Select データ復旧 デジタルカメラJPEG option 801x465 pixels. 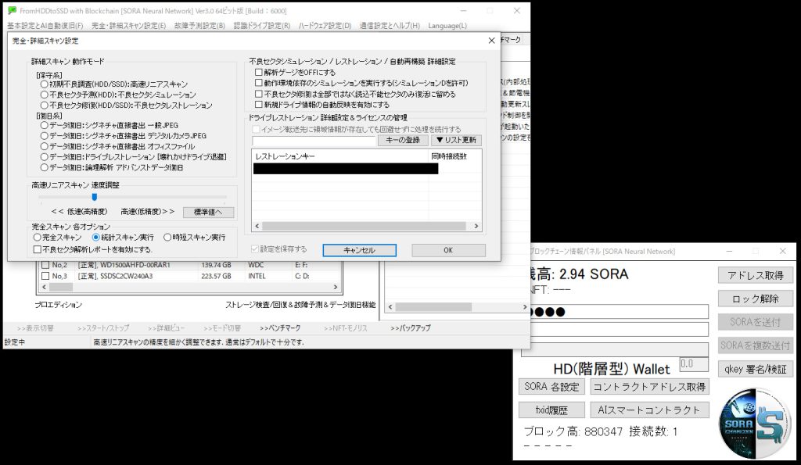pos(45,136)
